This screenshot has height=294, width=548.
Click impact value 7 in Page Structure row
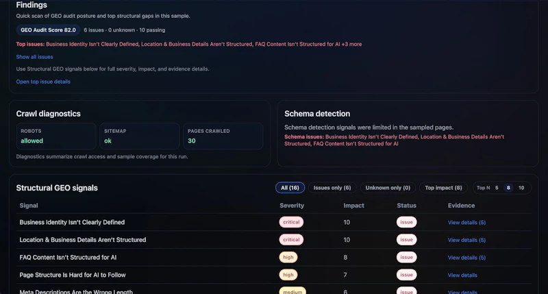tap(345, 275)
